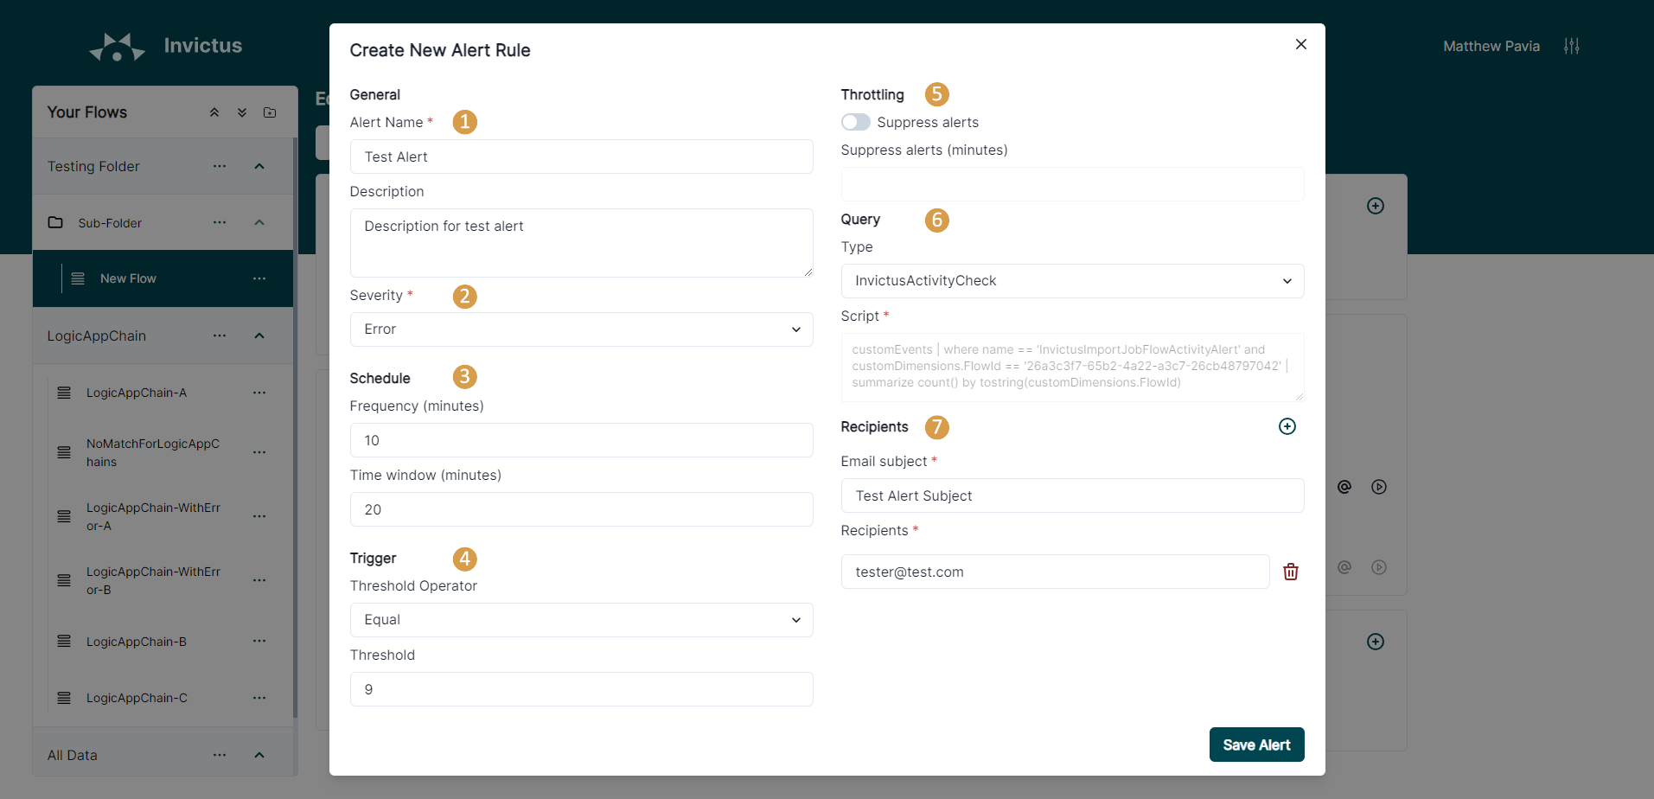1654x799 pixels.
Task: Click the Save Alert button
Action: point(1255,745)
